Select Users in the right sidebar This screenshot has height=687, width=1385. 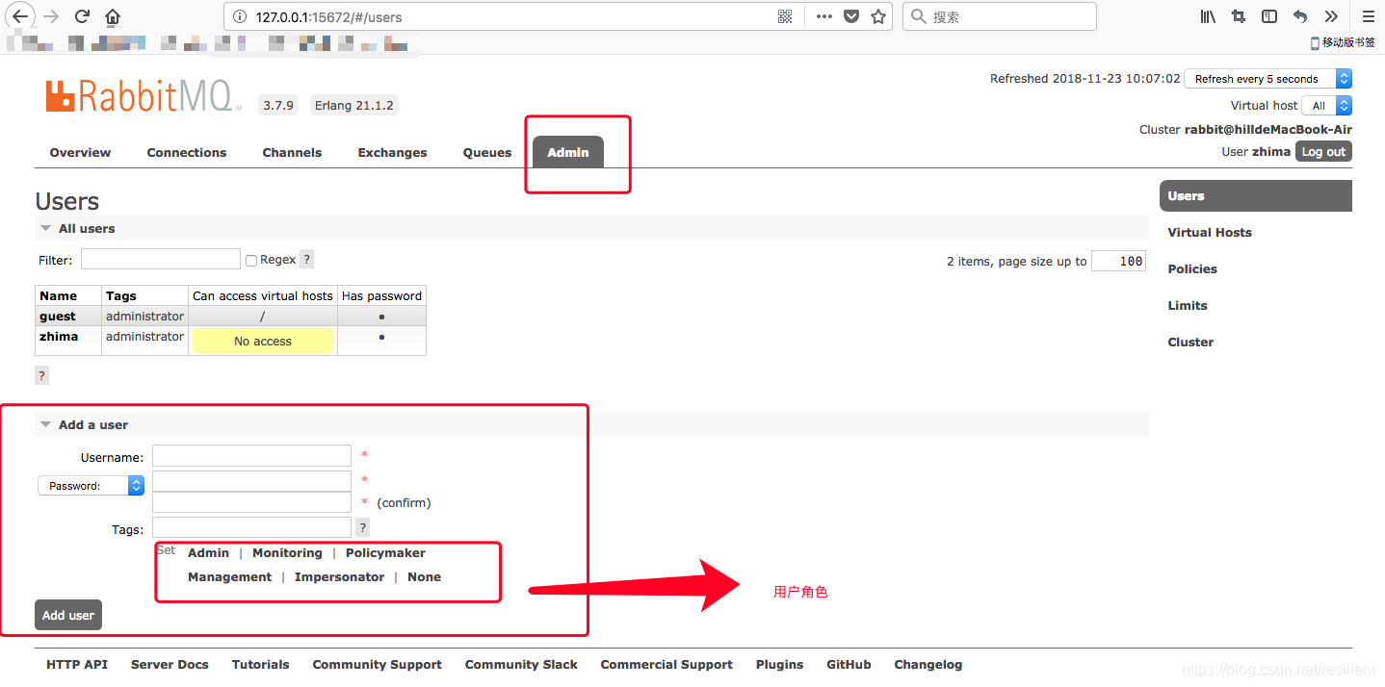(x=1256, y=195)
